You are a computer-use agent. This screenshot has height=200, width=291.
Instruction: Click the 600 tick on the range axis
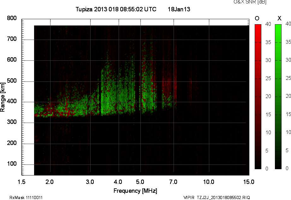[x=12, y=60]
